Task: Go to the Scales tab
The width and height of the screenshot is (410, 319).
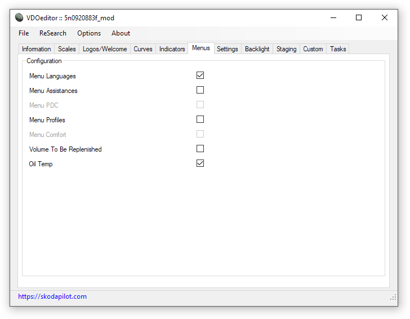Action: click(x=67, y=49)
